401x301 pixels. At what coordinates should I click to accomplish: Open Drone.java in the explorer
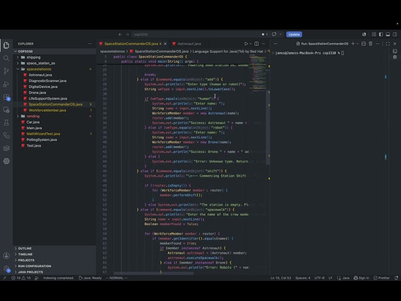click(38, 93)
